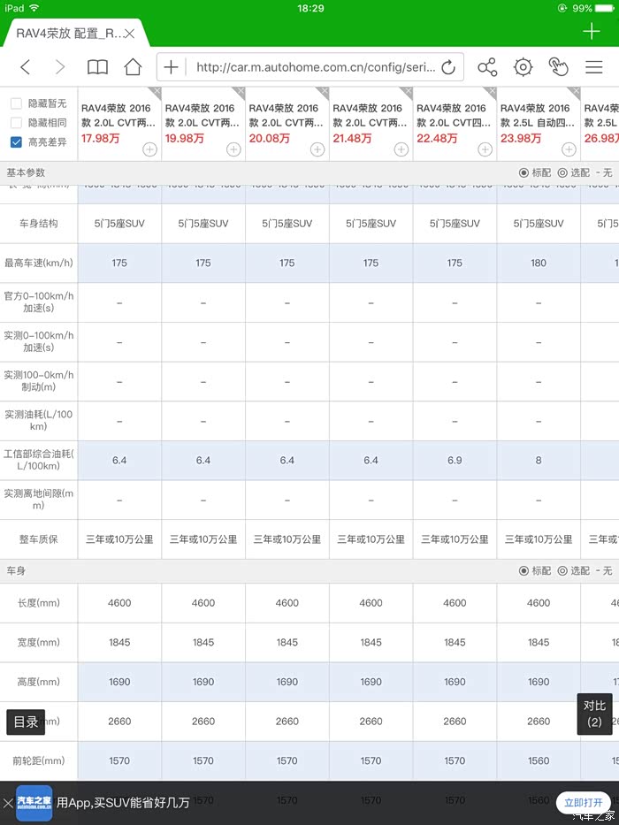Viewport: 619px width, 825px height.
Task: Tap the 整车质保 row label
Action: pyautogui.click(x=38, y=539)
